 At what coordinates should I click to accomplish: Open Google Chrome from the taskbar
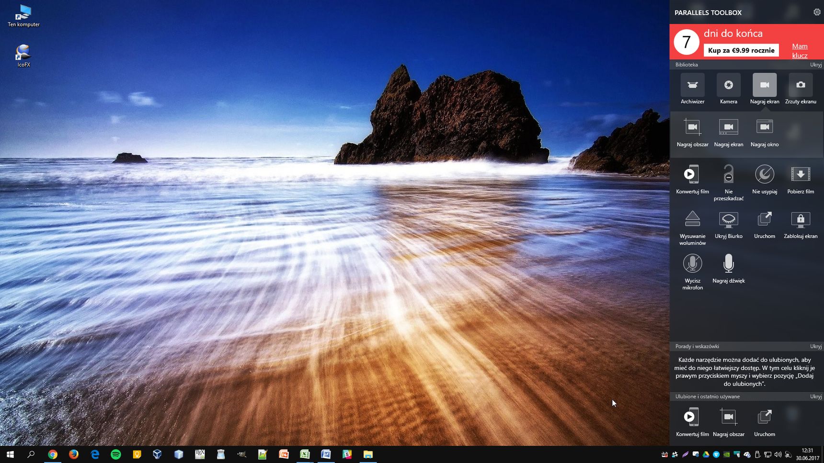click(x=53, y=454)
